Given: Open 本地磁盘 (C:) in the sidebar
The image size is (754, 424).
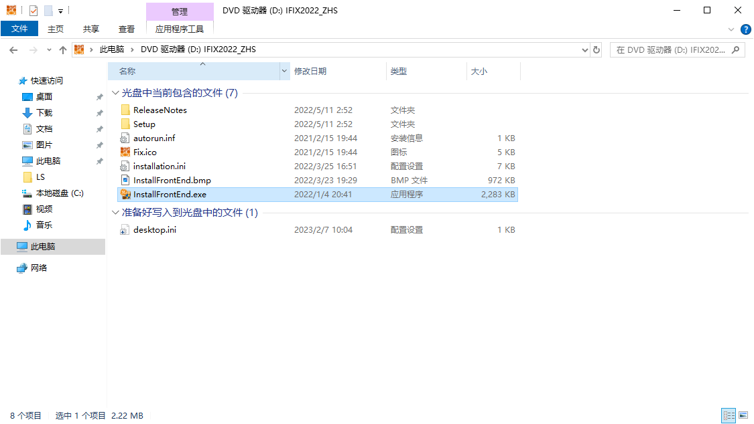Looking at the screenshot, I should click(x=59, y=193).
